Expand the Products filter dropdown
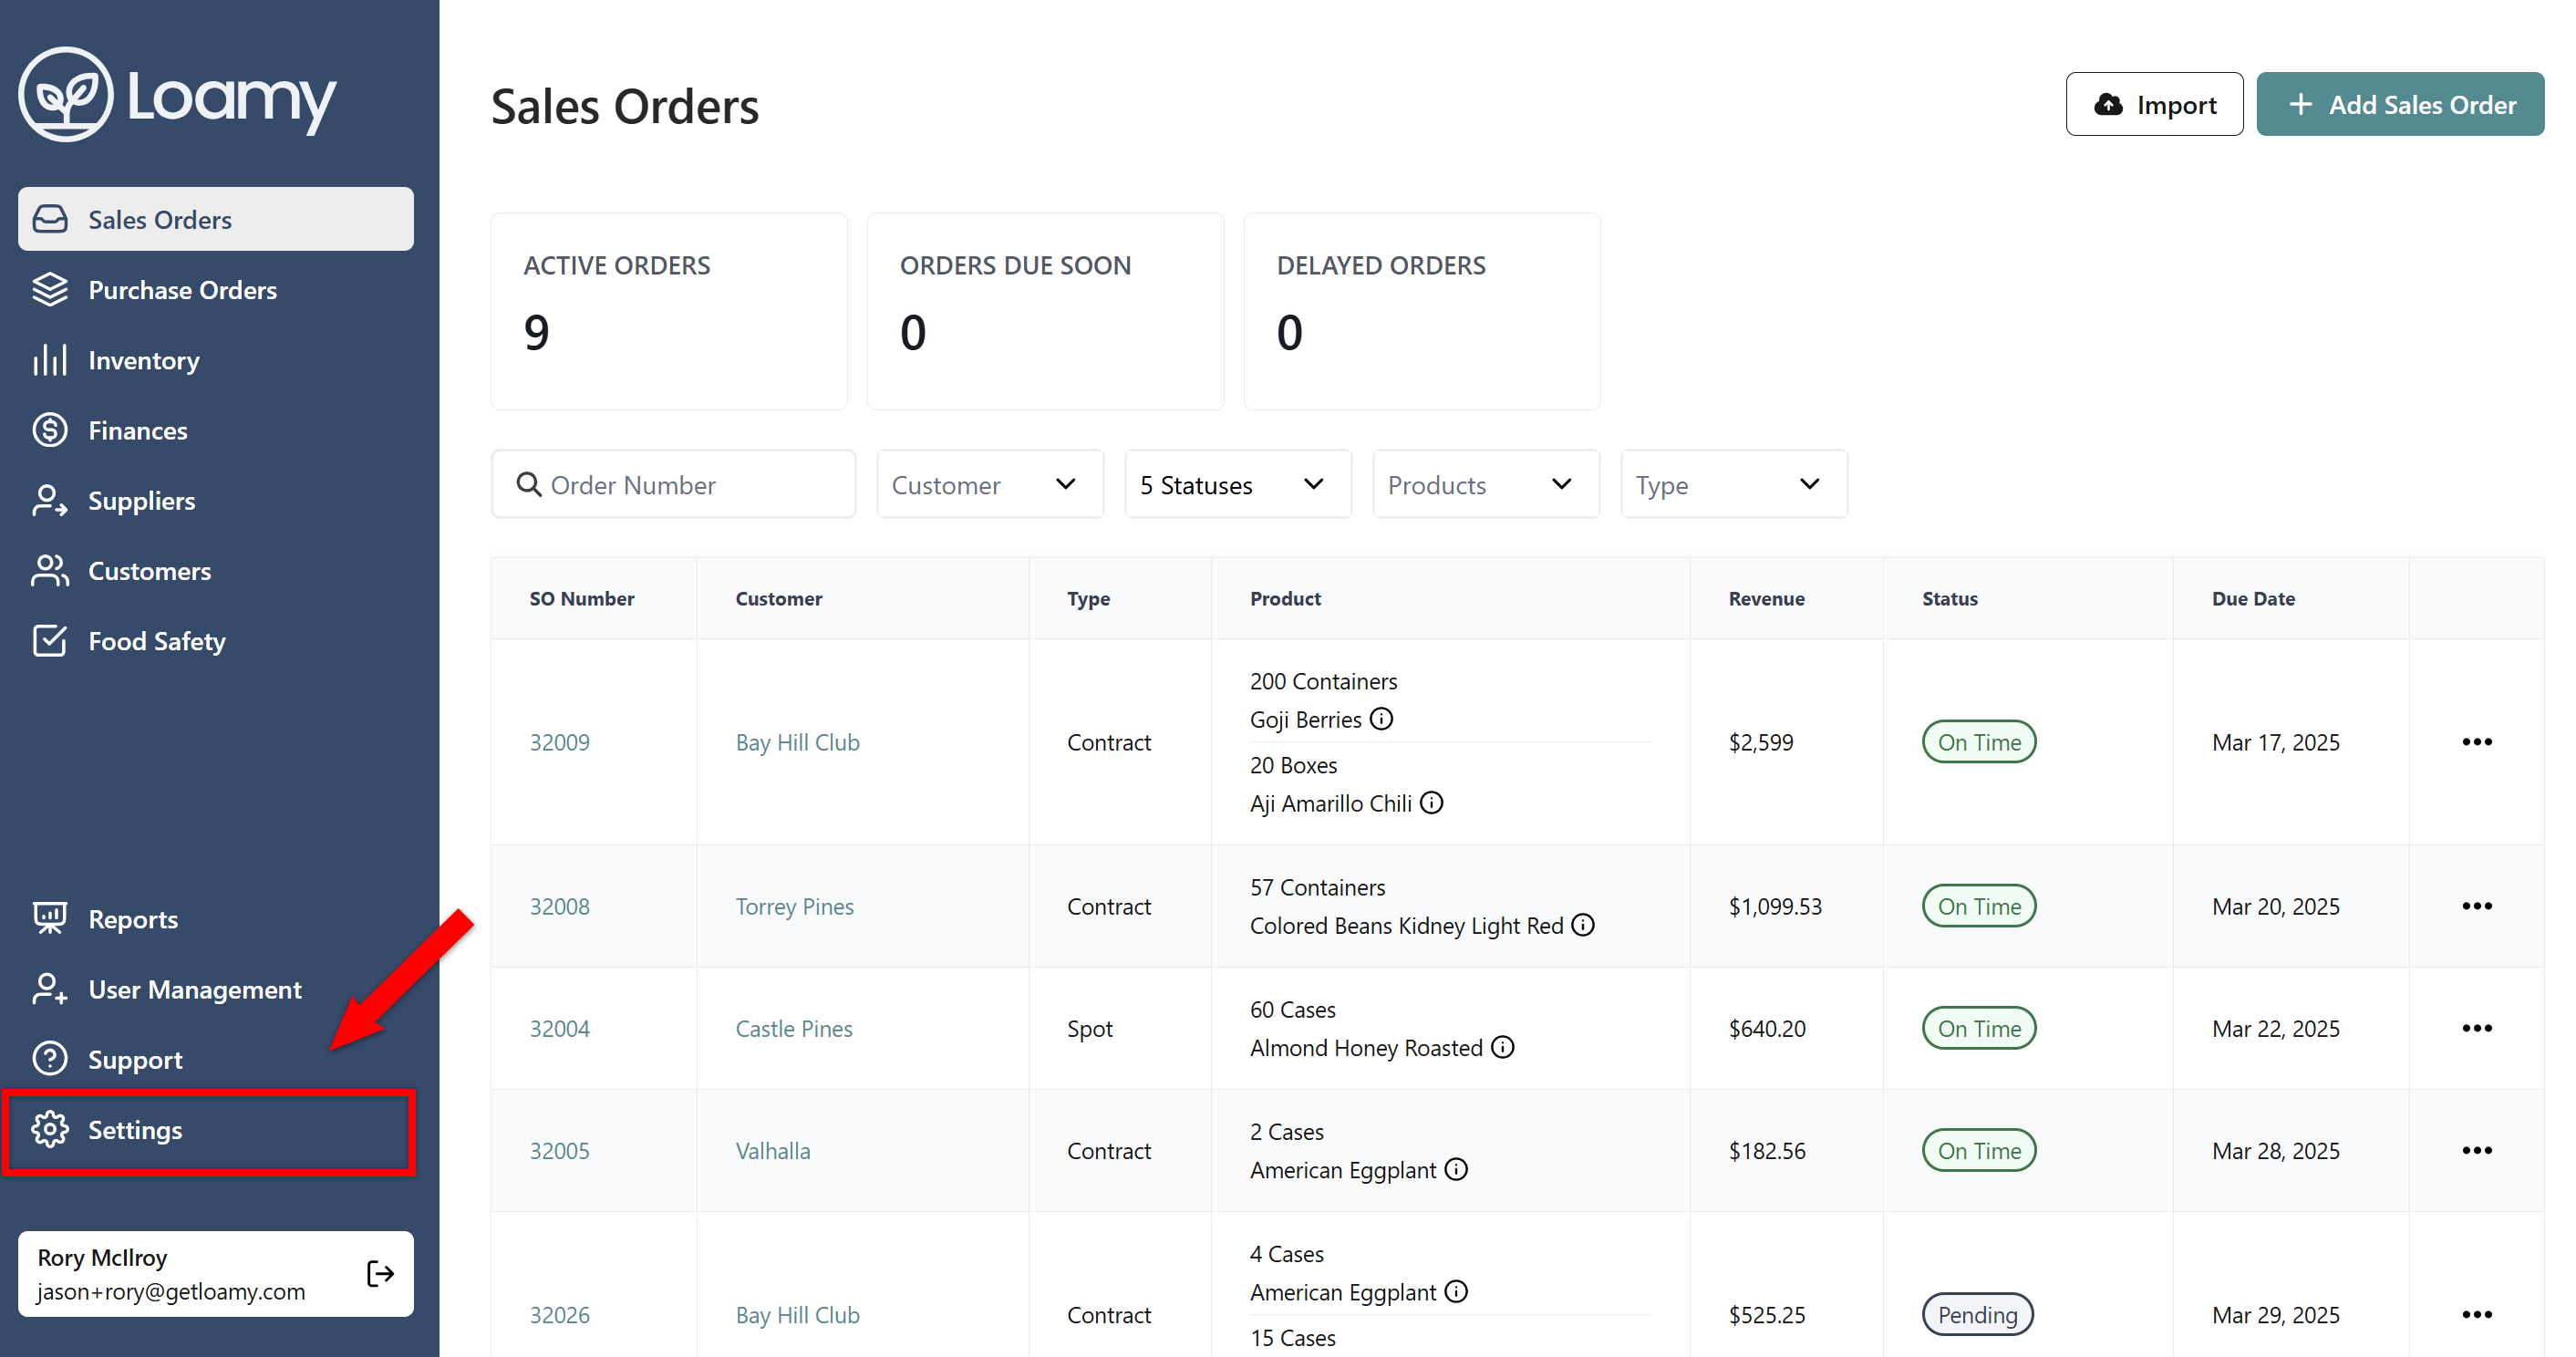This screenshot has height=1357, width=2576. tap(1486, 485)
